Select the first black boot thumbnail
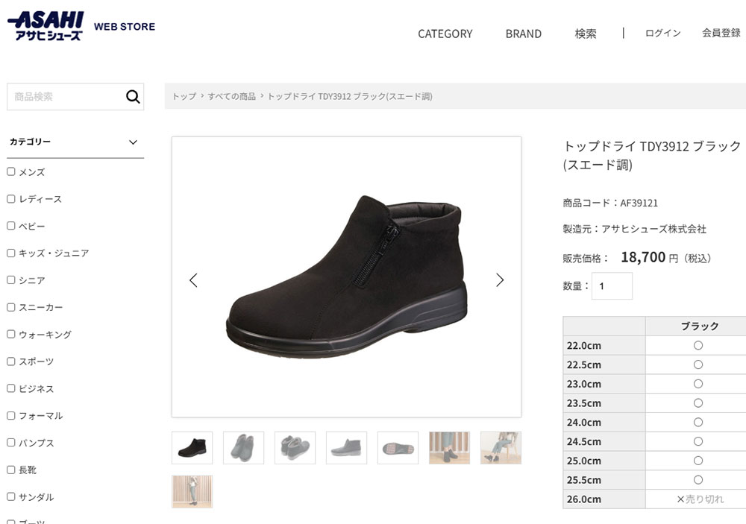746x524 pixels. 192,447
